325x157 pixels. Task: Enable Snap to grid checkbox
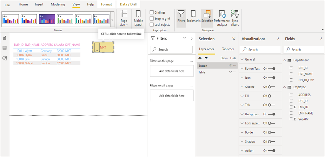[152, 18]
